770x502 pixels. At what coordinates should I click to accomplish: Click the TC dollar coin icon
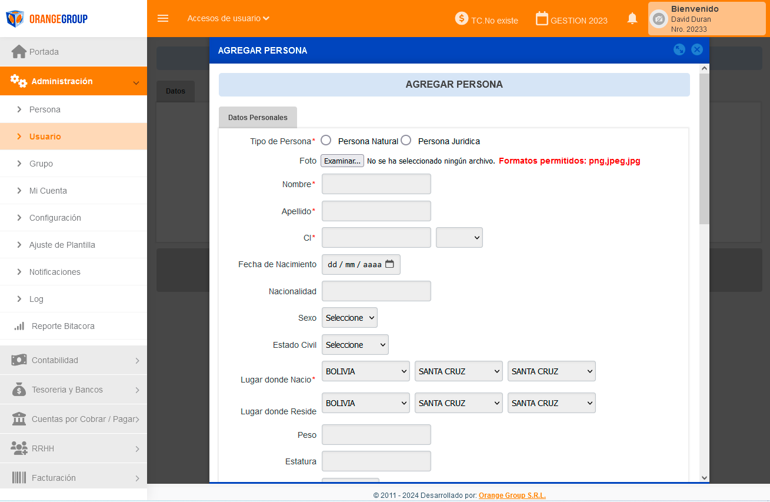coord(462,19)
